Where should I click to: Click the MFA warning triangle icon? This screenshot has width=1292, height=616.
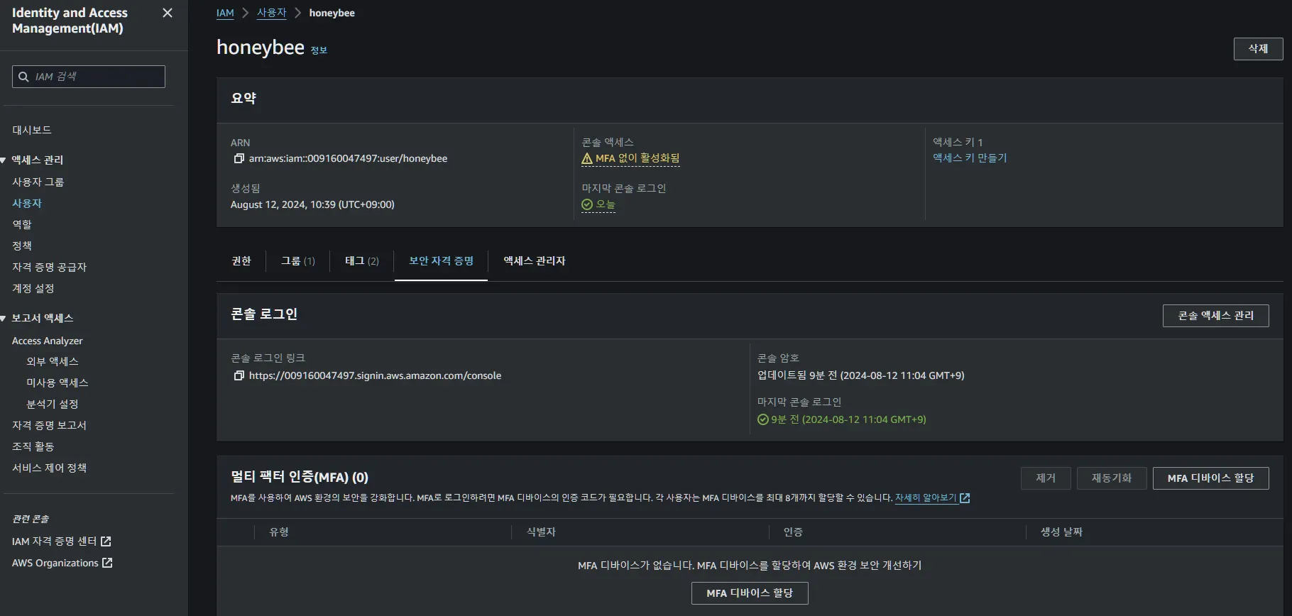(587, 158)
